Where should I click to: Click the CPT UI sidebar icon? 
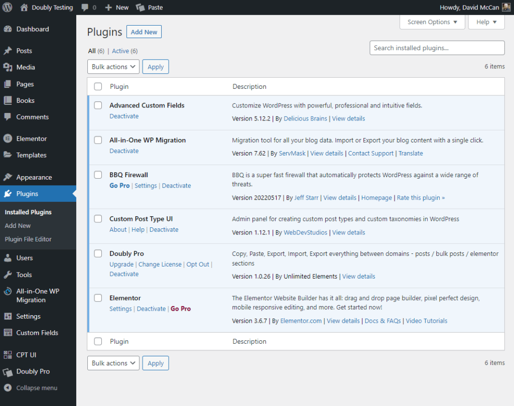pyautogui.click(x=11, y=354)
